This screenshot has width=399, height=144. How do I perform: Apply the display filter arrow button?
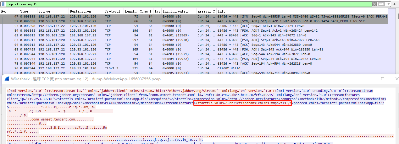click(x=381, y=4)
